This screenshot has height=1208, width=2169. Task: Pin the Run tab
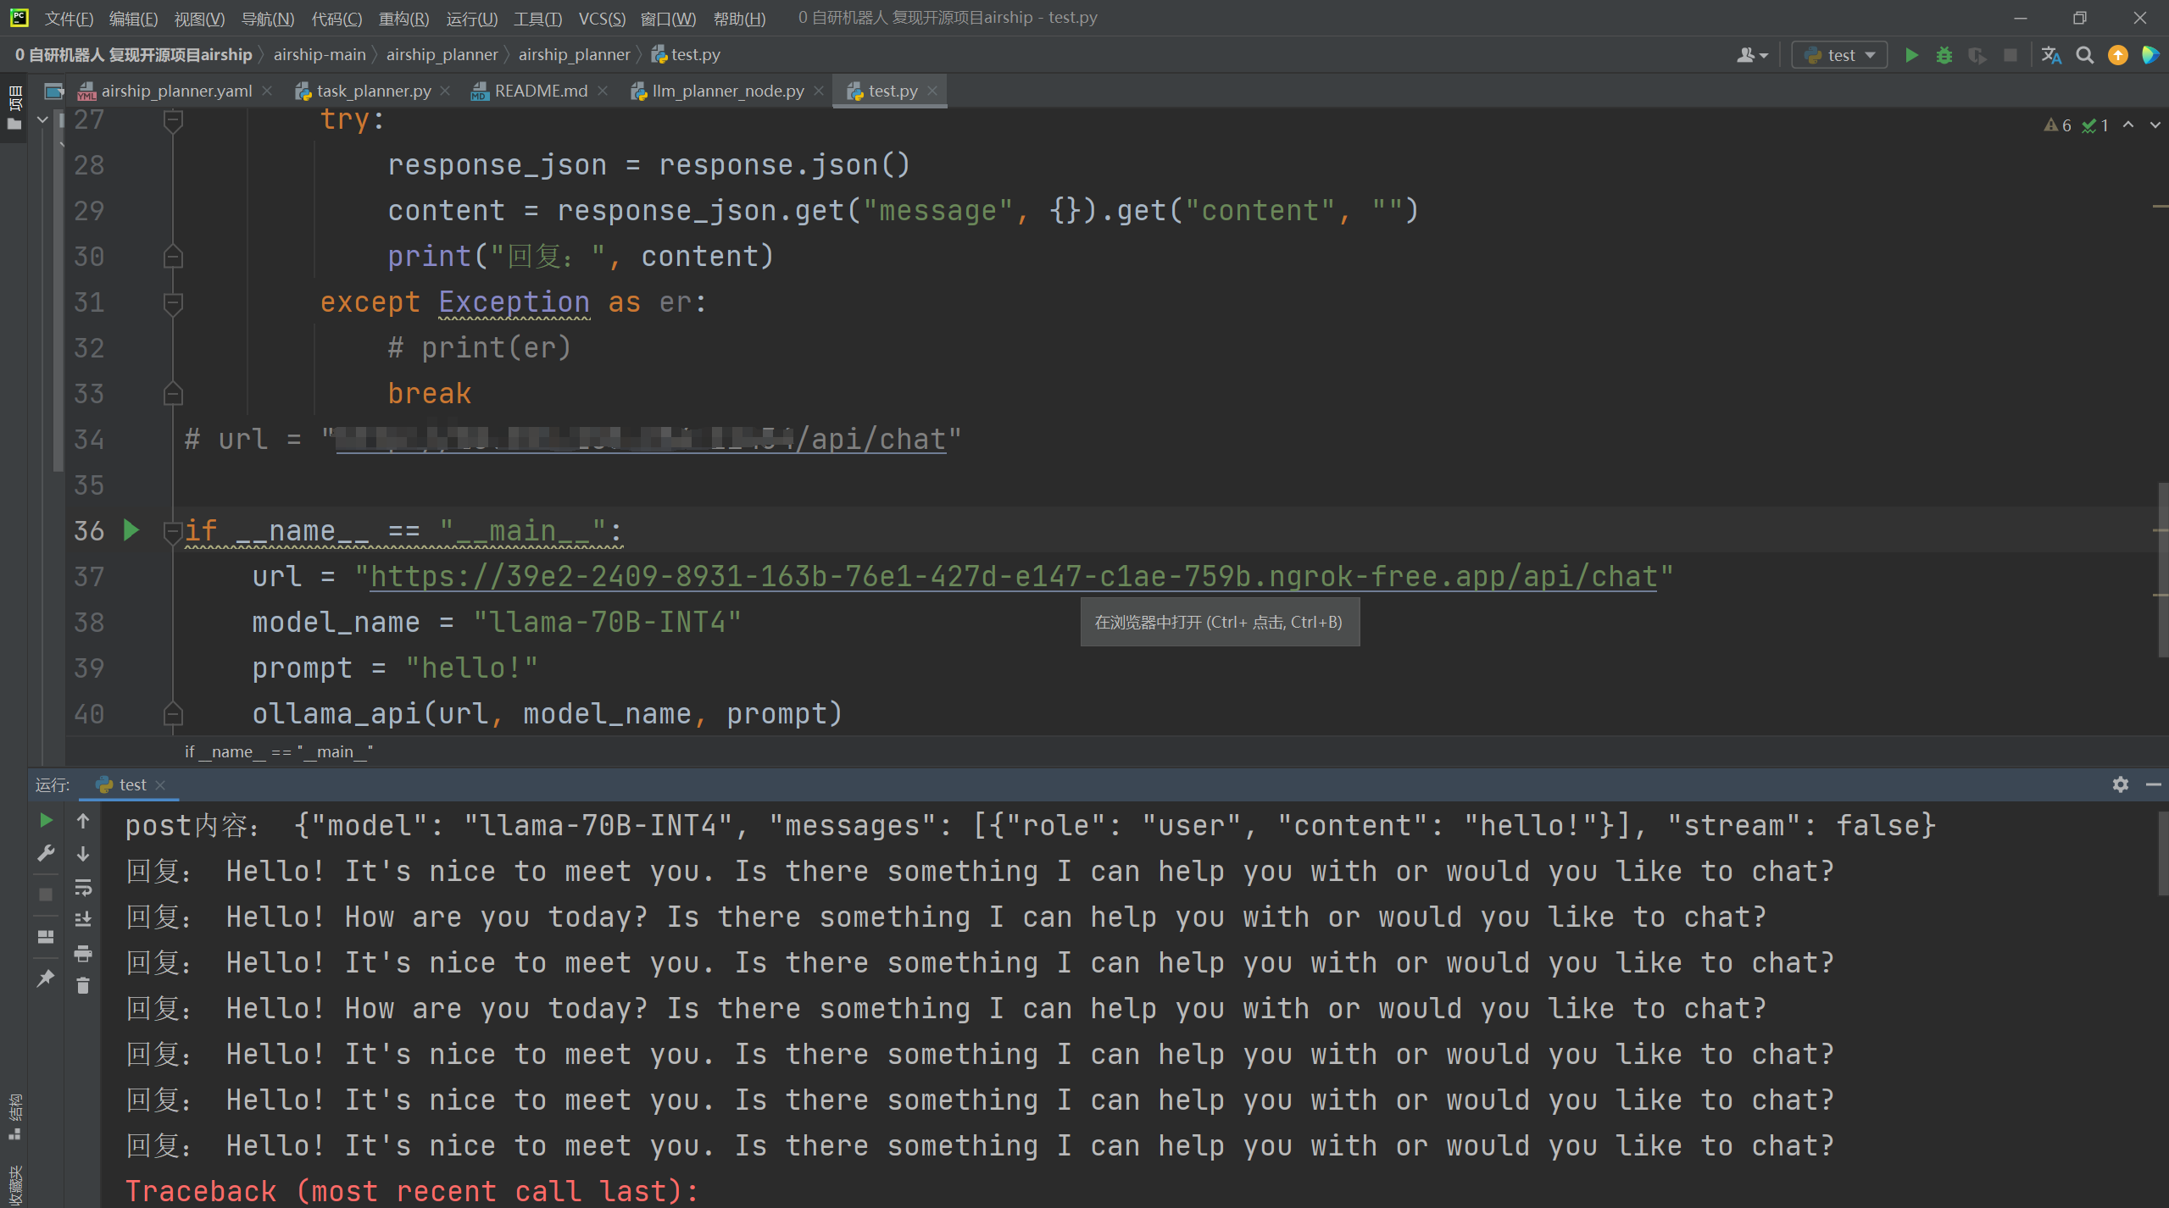pos(47,978)
